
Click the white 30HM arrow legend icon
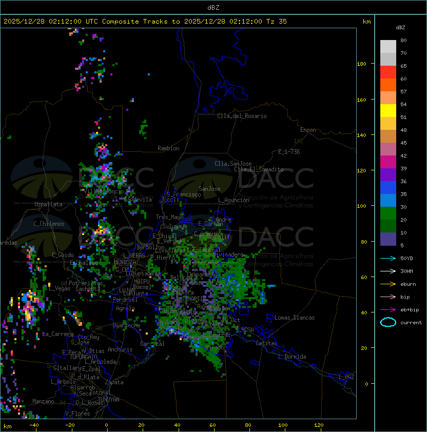point(388,271)
